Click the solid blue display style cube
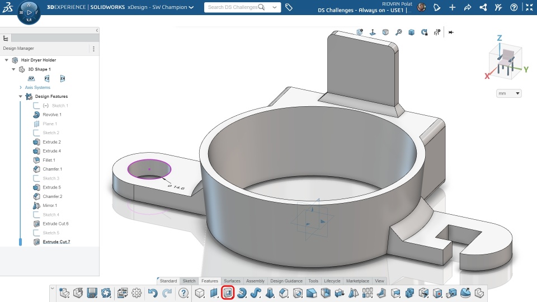 point(412,32)
